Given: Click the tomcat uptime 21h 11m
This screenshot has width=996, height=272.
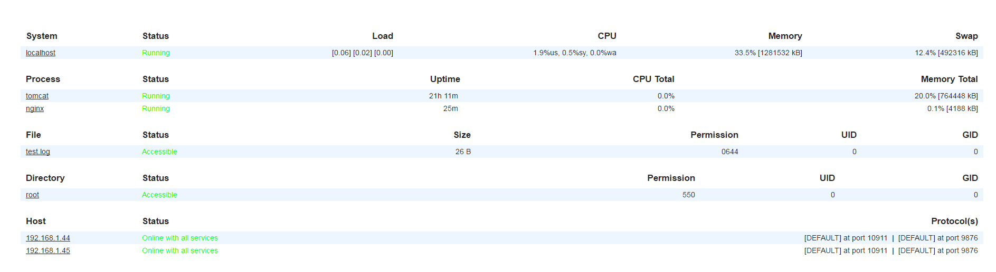Looking at the screenshot, I should [x=443, y=96].
